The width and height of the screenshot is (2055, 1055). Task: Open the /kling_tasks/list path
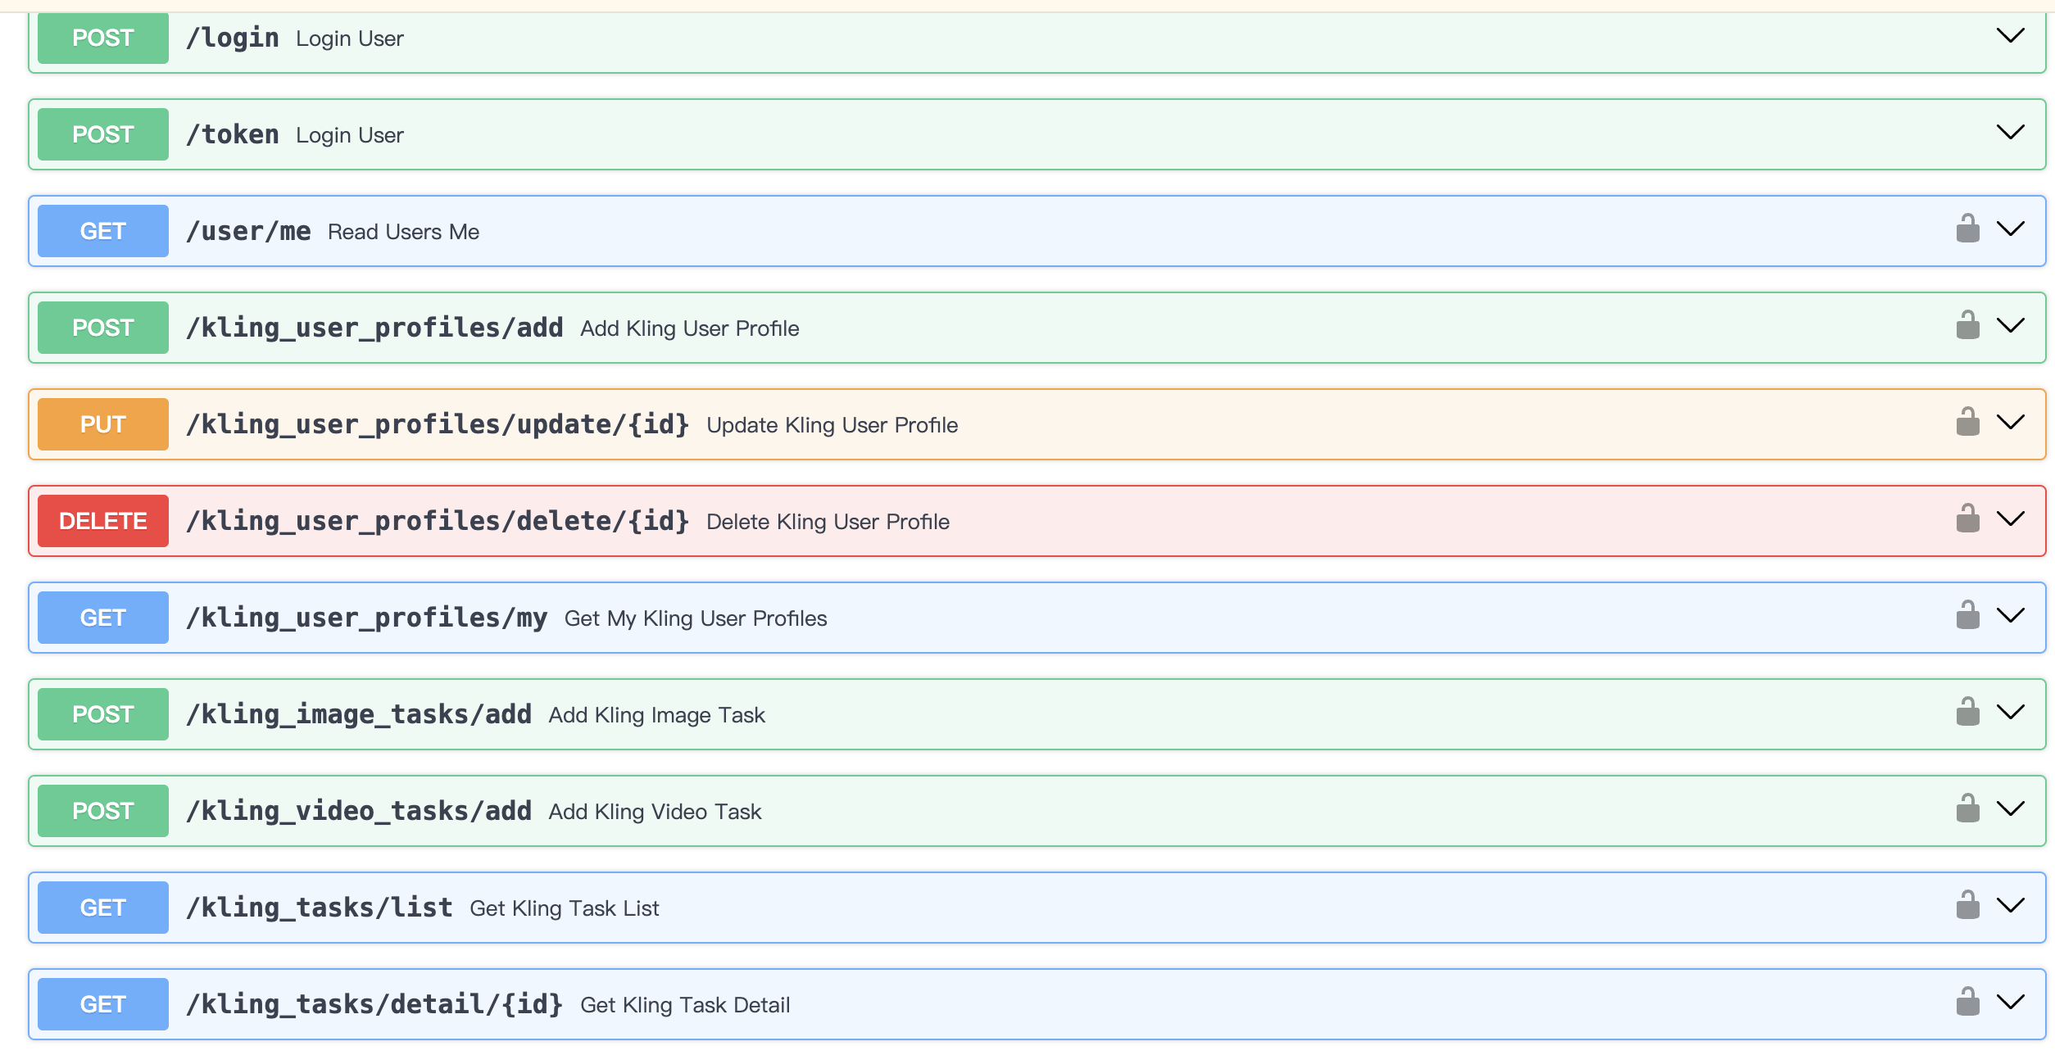point(320,908)
